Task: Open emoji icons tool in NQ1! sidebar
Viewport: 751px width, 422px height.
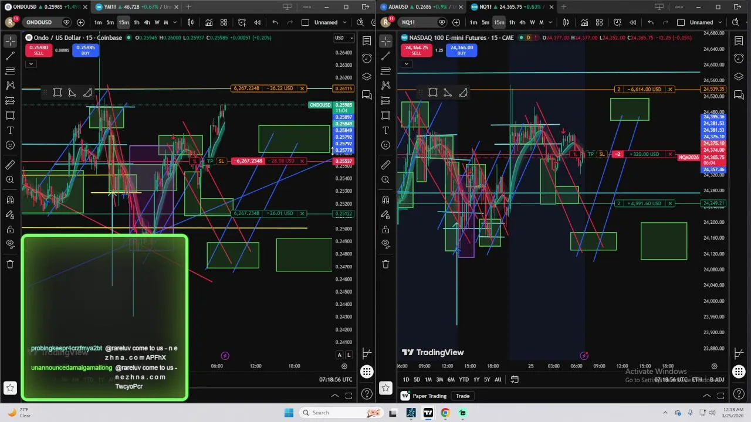Action: 385,145
